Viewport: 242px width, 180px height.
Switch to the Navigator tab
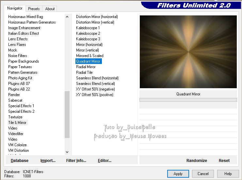pos(15,8)
